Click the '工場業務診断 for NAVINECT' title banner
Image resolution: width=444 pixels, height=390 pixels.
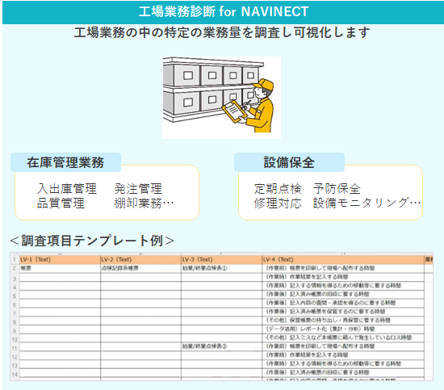(x=223, y=12)
